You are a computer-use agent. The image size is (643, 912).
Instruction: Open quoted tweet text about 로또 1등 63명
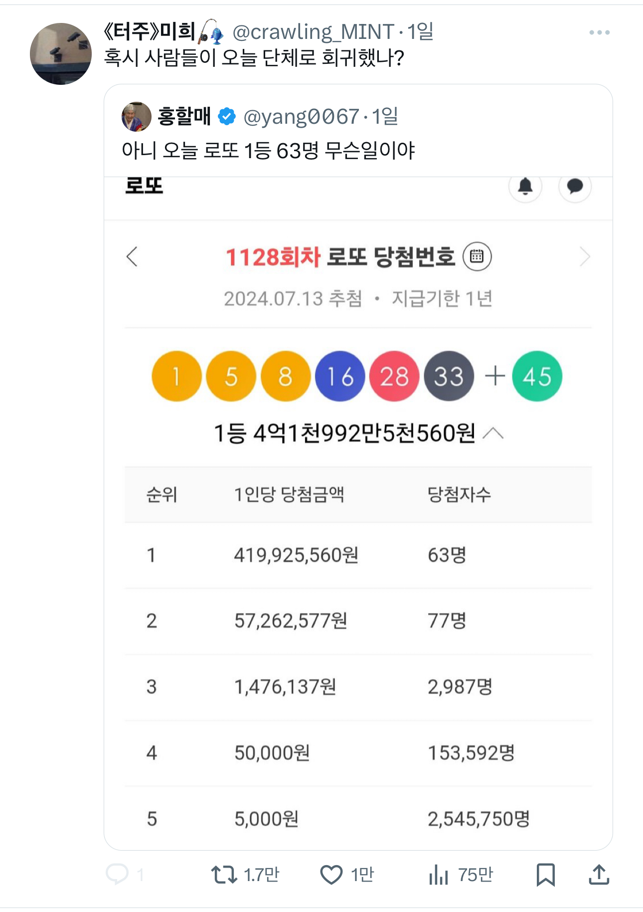pyautogui.click(x=268, y=150)
